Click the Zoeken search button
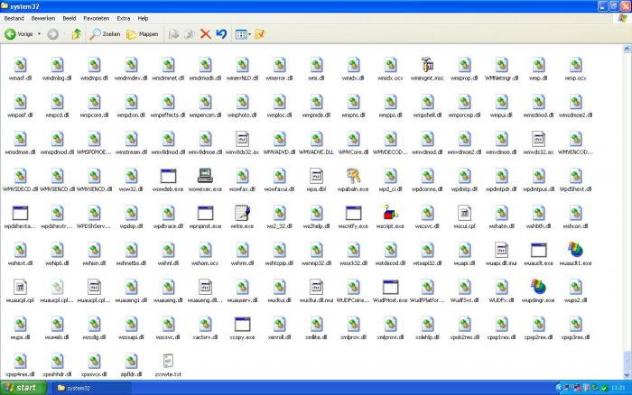Viewport: 632px width, 395px height. [x=105, y=34]
